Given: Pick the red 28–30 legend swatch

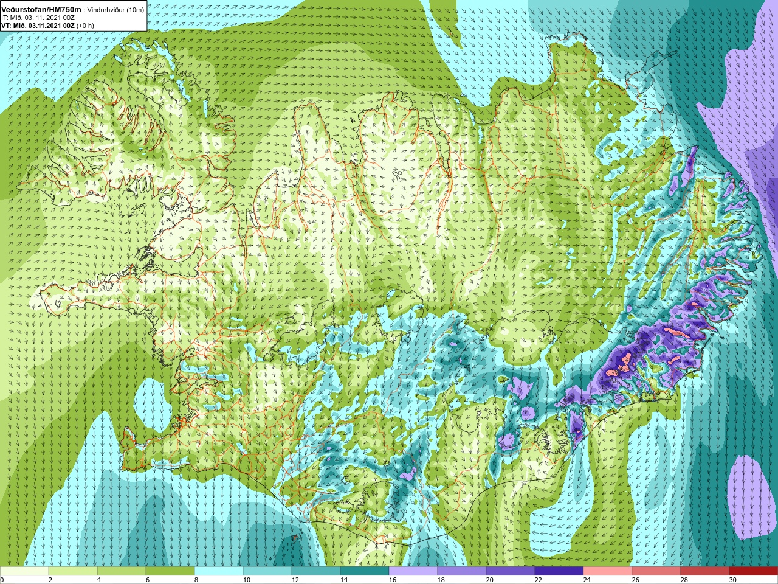Looking at the screenshot, I should coord(705,571).
